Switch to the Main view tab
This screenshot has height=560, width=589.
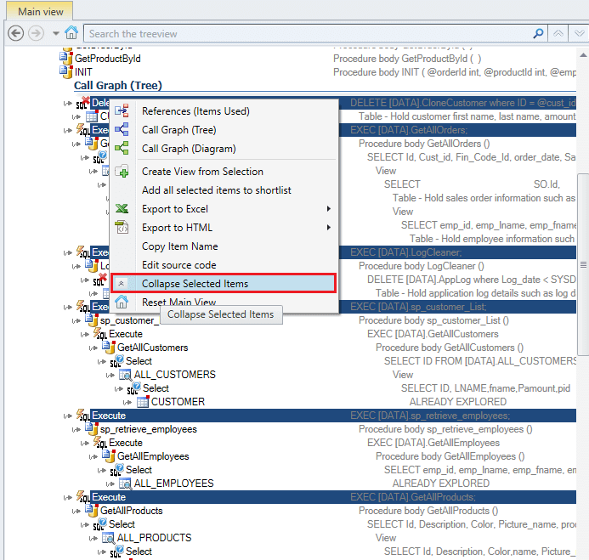coord(40,12)
